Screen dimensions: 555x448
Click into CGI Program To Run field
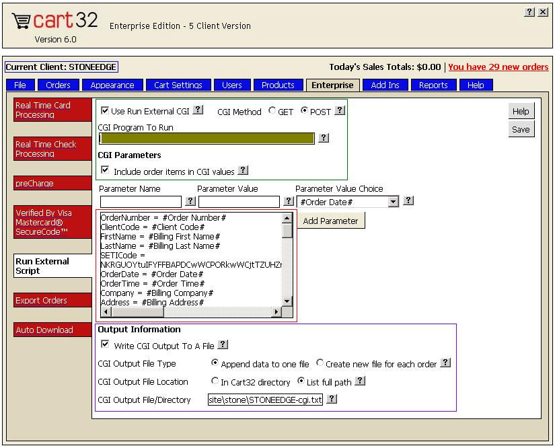tap(207, 139)
